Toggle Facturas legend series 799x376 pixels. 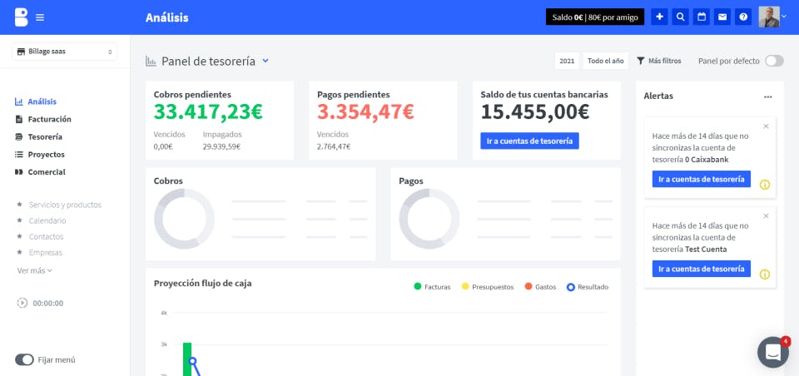tap(432, 287)
